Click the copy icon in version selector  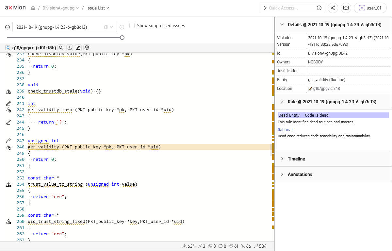[x=106, y=27]
